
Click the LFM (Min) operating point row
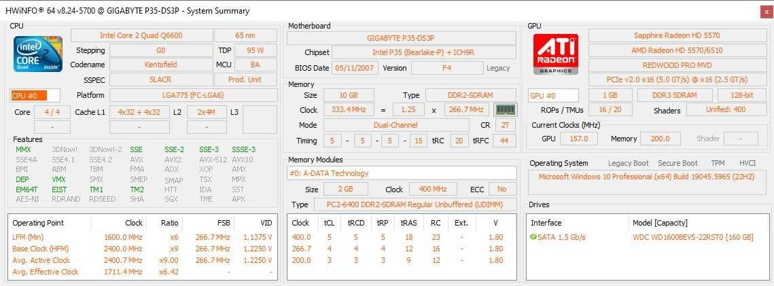pos(143,237)
